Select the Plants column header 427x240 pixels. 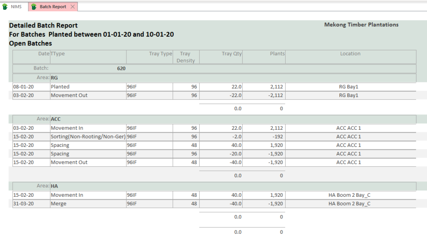click(x=277, y=54)
